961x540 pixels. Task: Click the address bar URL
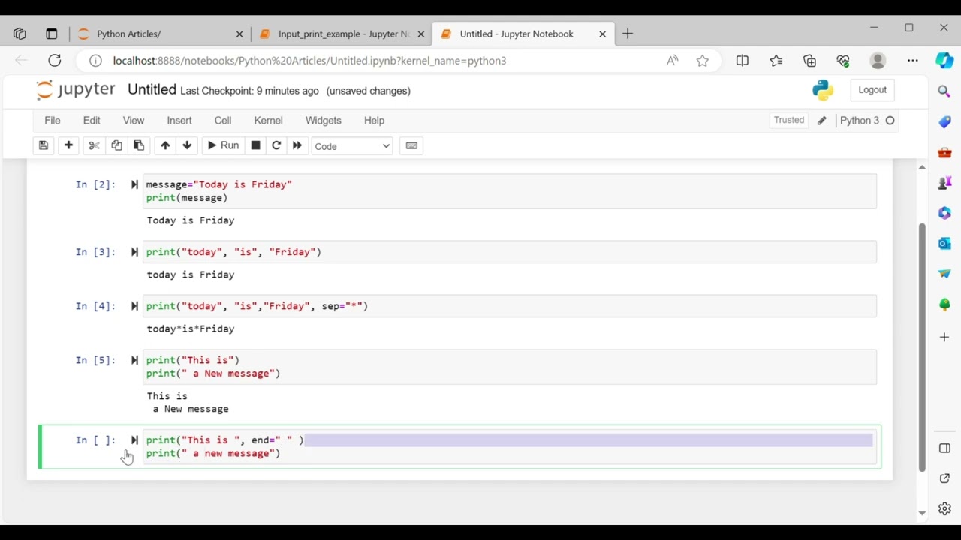pos(309,61)
